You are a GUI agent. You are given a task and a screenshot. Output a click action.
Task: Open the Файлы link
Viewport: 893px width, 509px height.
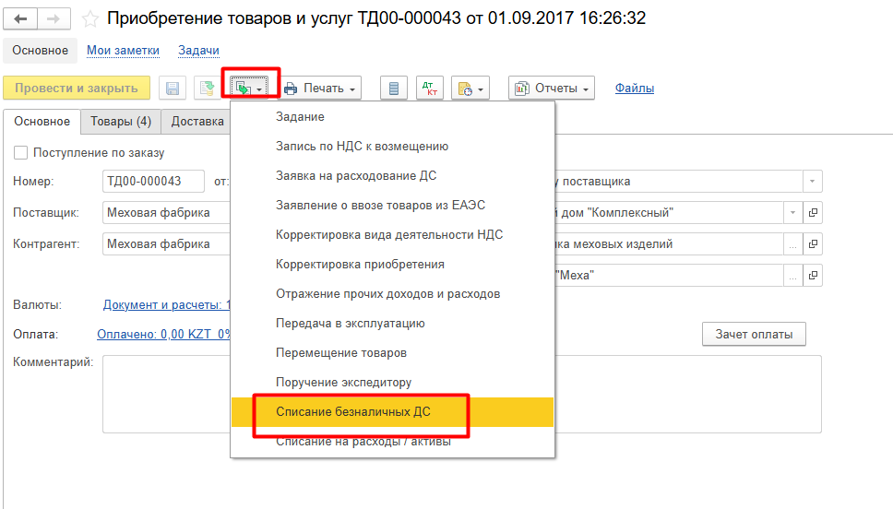(x=635, y=89)
